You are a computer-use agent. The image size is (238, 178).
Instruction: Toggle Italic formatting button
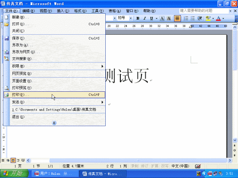[145, 18]
